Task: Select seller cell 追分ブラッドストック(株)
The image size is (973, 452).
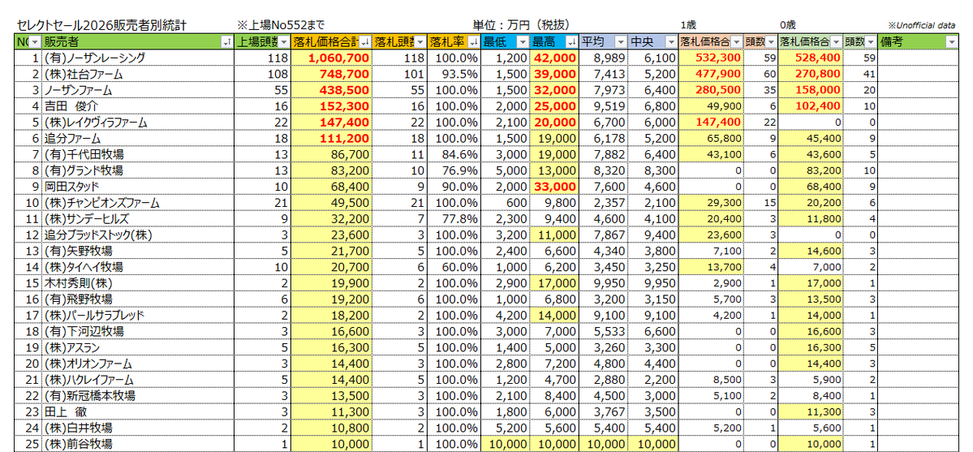Action: [x=139, y=235]
